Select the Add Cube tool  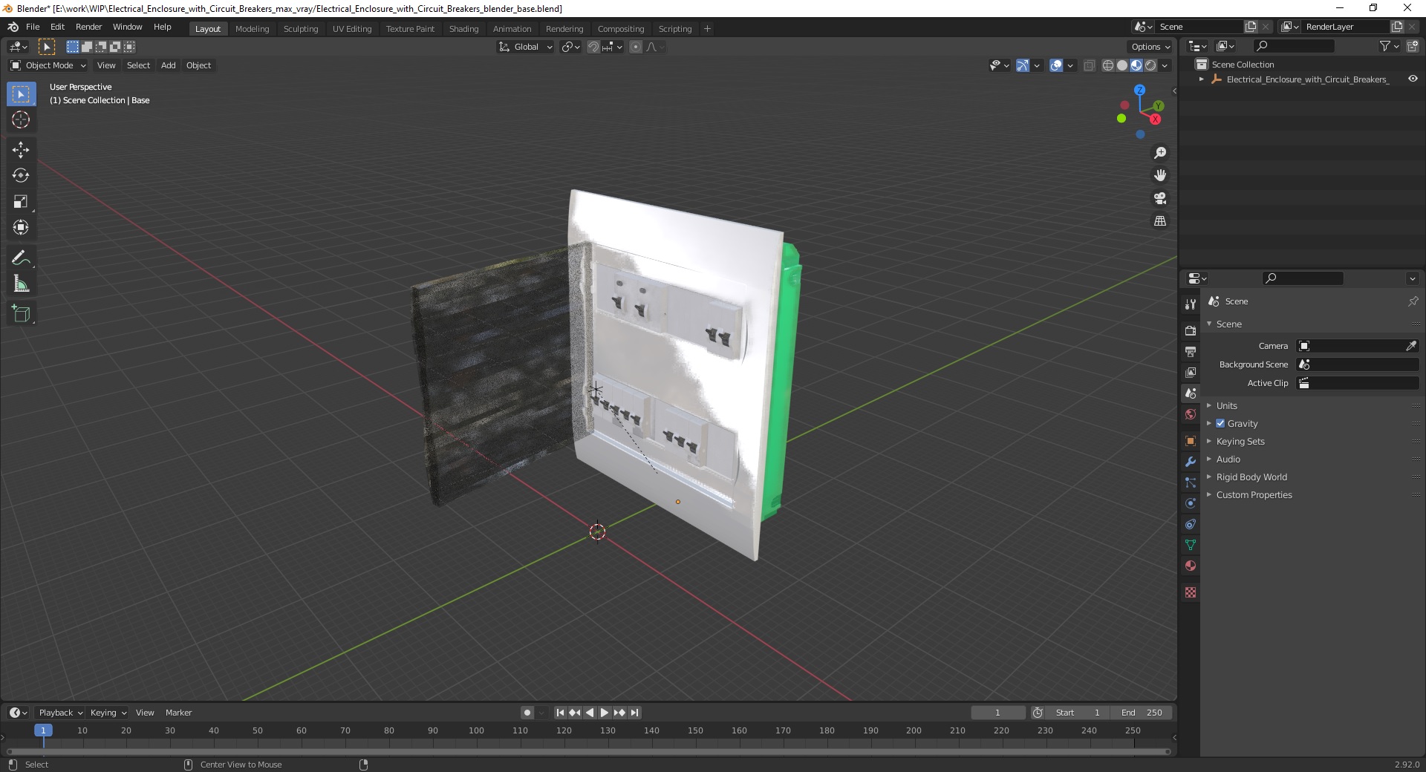click(x=21, y=314)
